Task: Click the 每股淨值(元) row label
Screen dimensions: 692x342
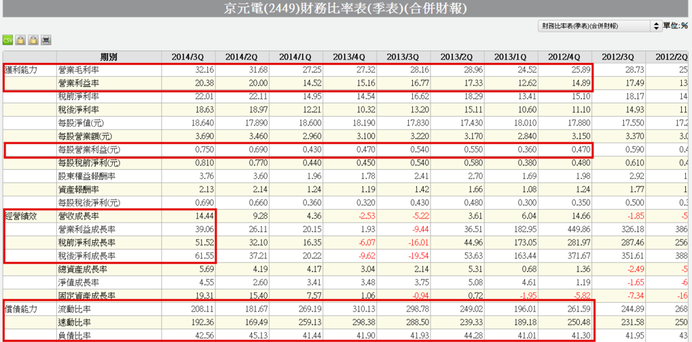Action: 81,123
